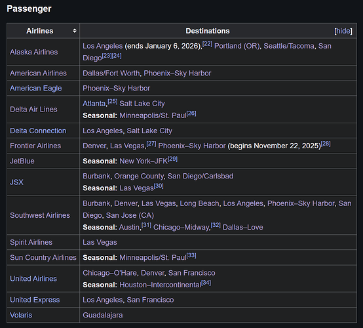The image size is (363, 328).
Task: Hide the Destinations column via hide link
Action: point(343,31)
